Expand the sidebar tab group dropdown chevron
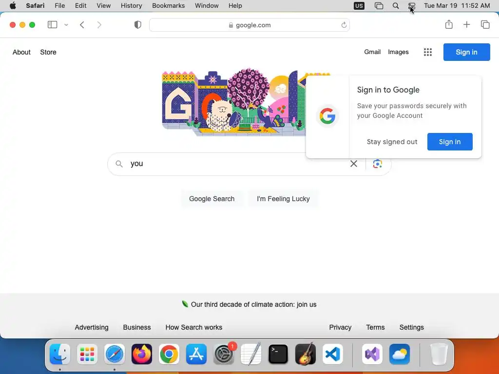 click(66, 25)
